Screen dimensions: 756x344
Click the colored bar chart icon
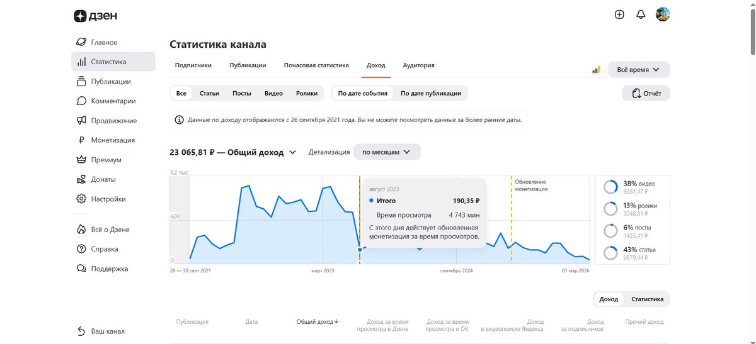[x=596, y=70]
